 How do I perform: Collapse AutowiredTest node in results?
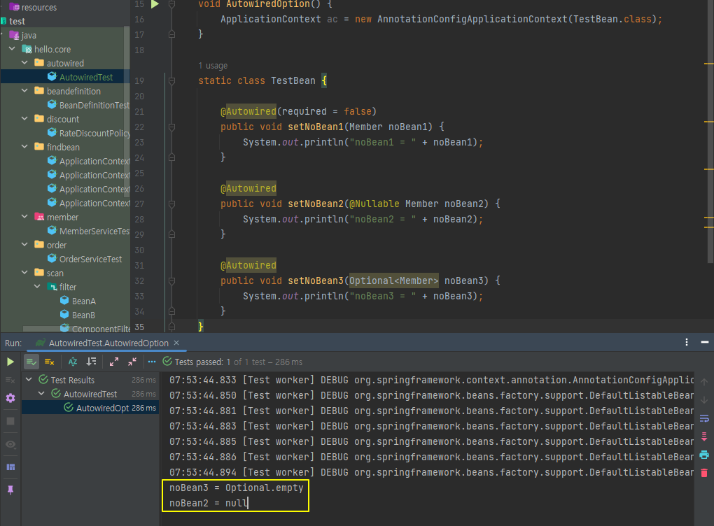click(42, 394)
